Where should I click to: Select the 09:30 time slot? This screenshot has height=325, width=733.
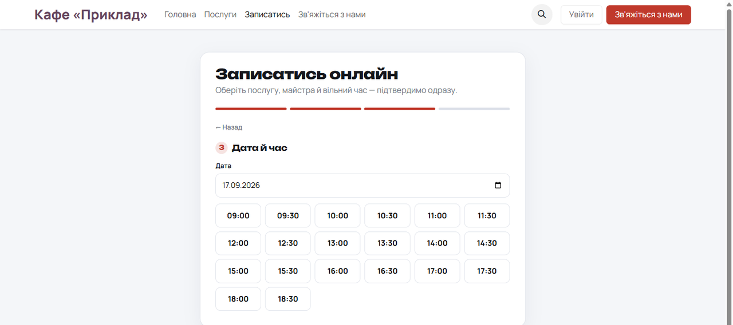coord(288,215)
